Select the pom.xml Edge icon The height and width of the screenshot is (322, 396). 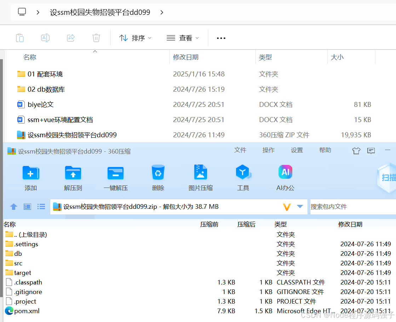[x=9, y=311]
